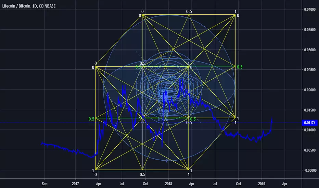Click the 2019 label on time axis

261,184
